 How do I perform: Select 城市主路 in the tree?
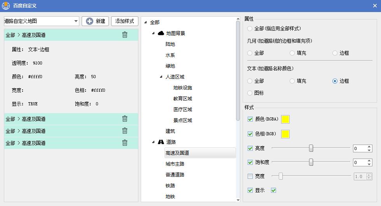[175, 164]
